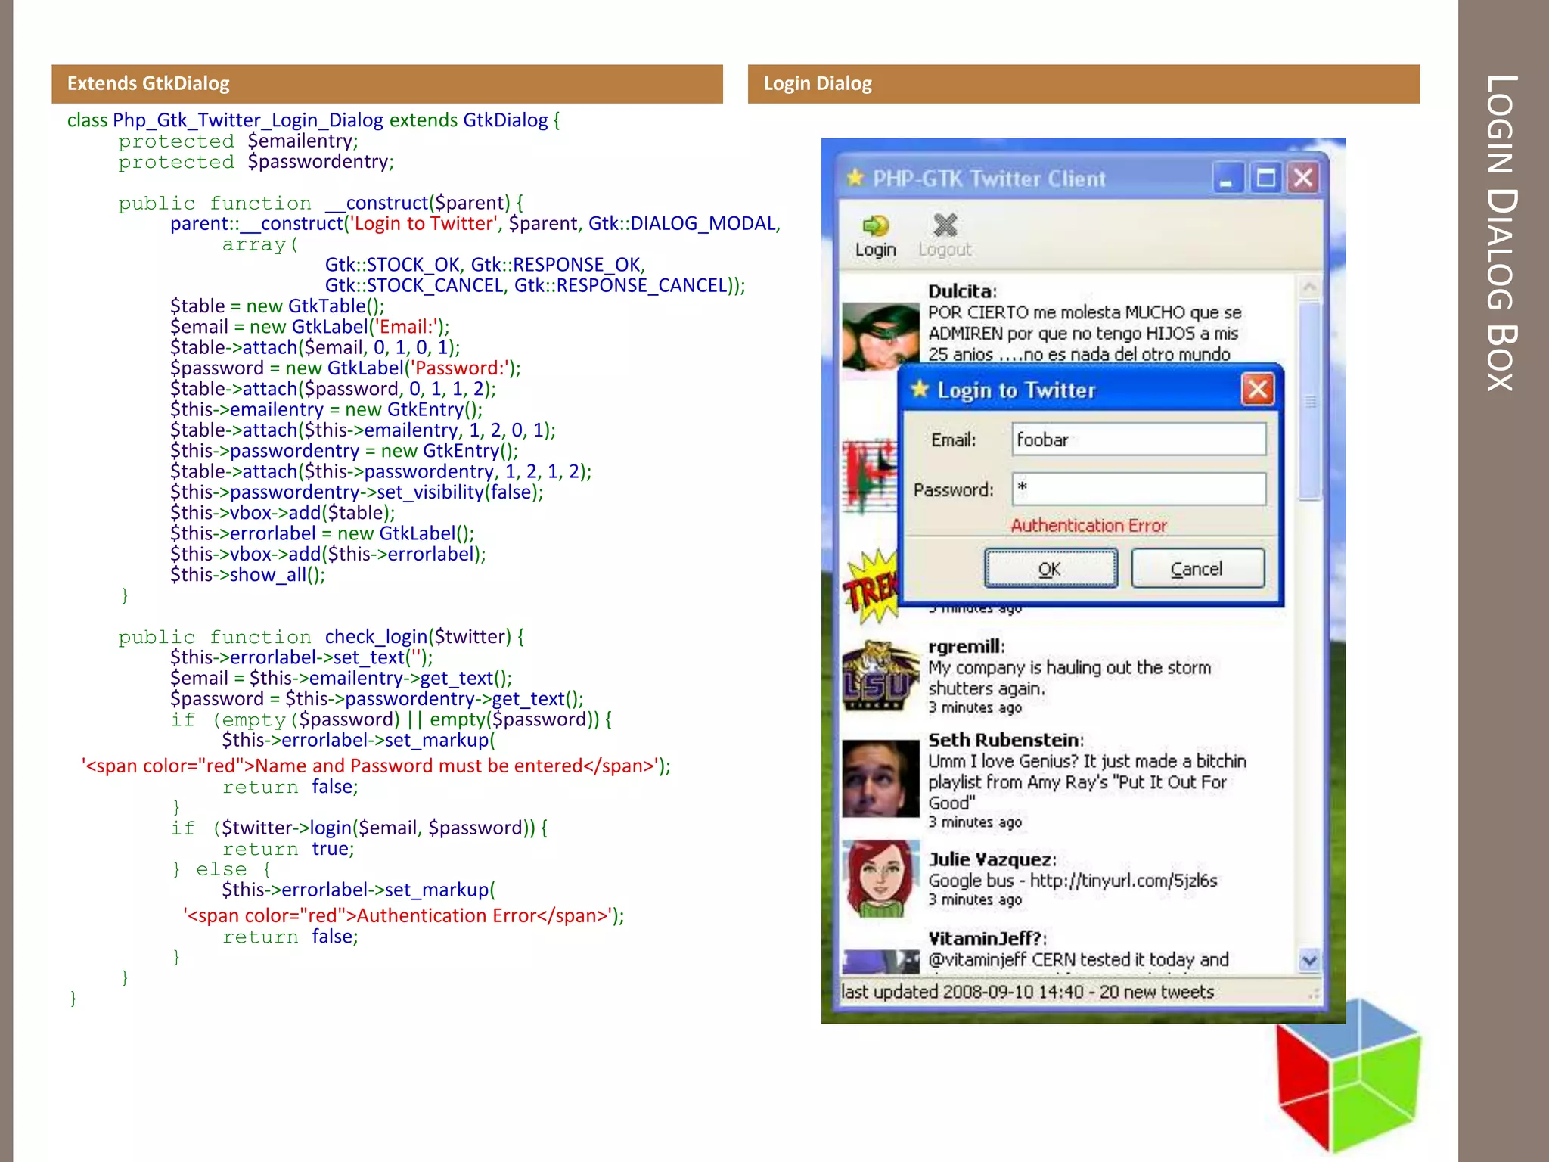Minimize the PHP-GTK Twitter Client window
This screenshot has width=1549, height=1162.
coord(1228,179)
